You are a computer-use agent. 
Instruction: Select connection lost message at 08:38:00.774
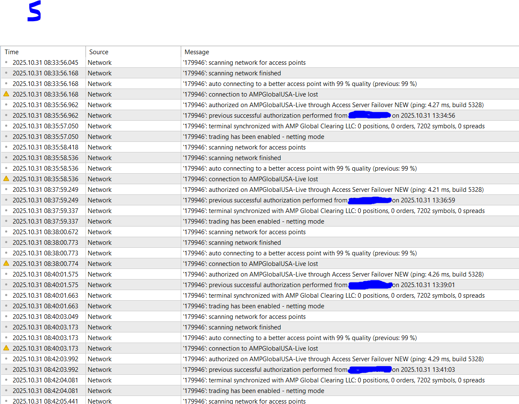(250, 264)
